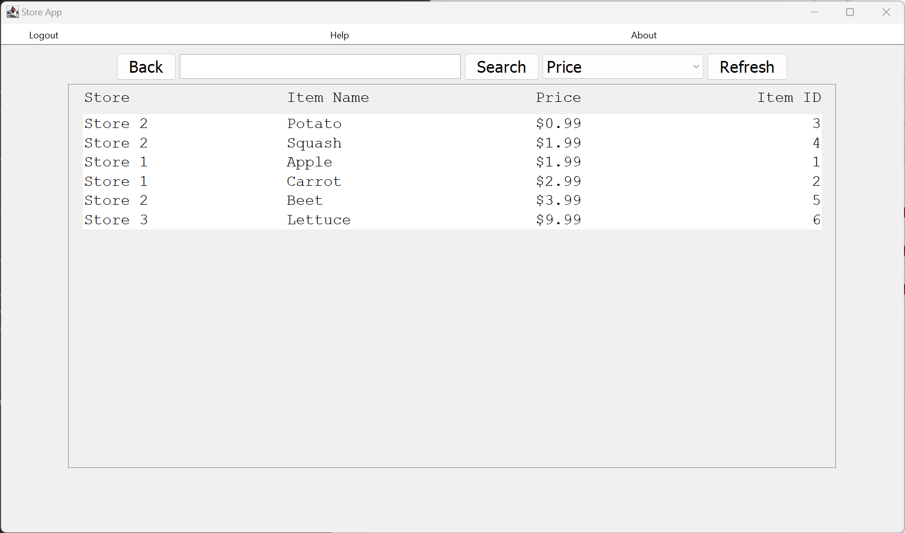This screenshot has height=533, width=905.
Task: Minimize the Store App window
Action: pos(815,12)
